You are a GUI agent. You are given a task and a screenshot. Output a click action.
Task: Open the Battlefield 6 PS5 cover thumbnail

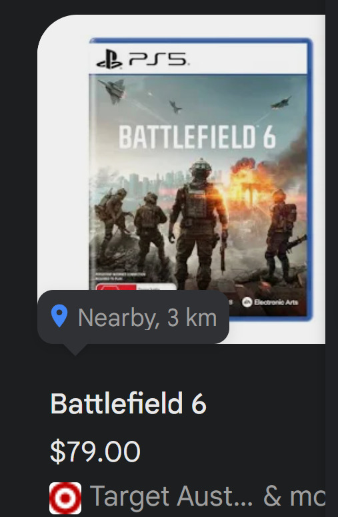(201, 180)
